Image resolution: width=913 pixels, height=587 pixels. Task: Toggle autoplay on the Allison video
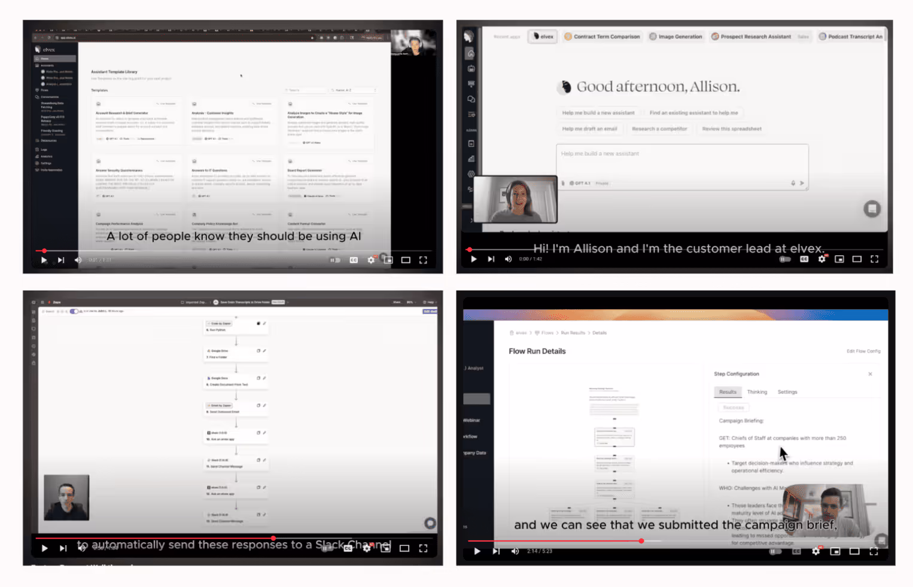click(x=786, y=259)
